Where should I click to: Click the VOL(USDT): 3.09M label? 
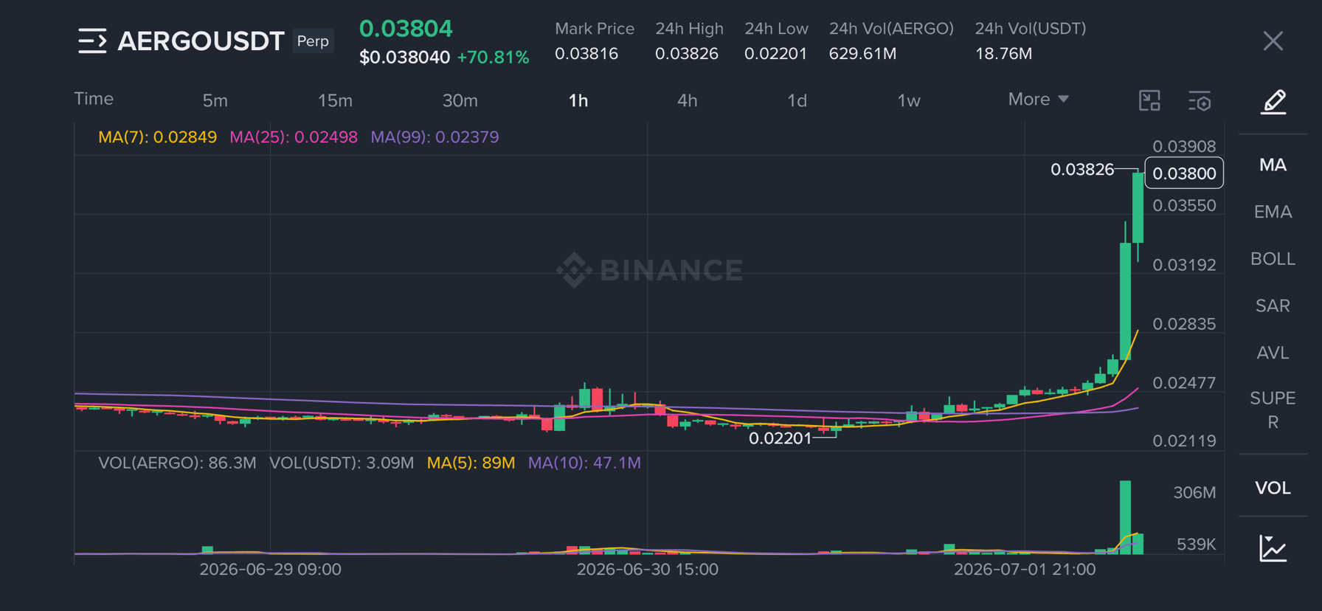342,463
